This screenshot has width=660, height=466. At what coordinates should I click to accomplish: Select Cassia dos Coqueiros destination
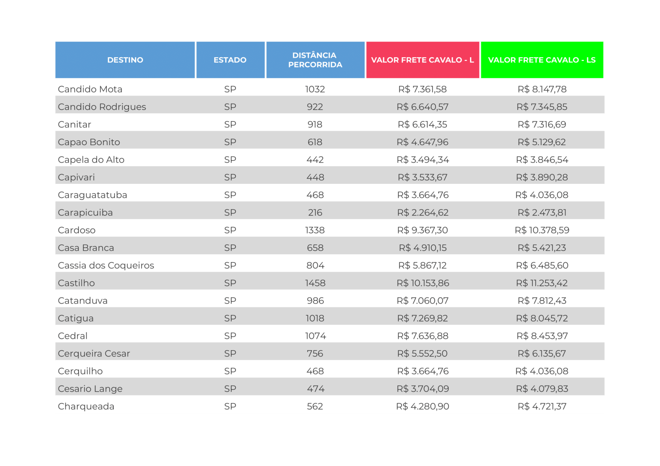point(106,265)
